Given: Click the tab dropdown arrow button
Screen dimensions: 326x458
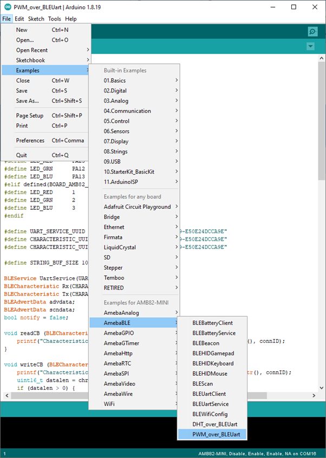Looking at the screenshot, I should [310, 47].
